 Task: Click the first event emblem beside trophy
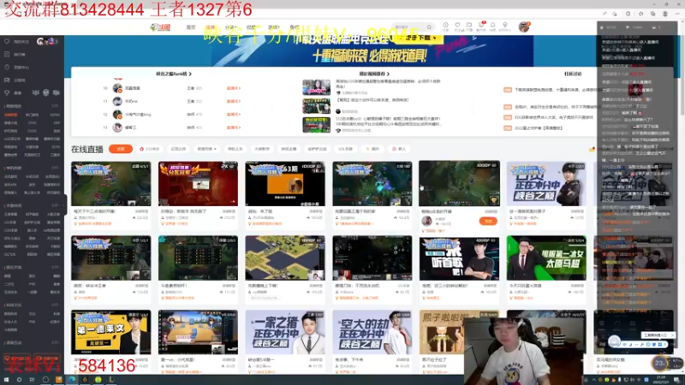point(36,93)
